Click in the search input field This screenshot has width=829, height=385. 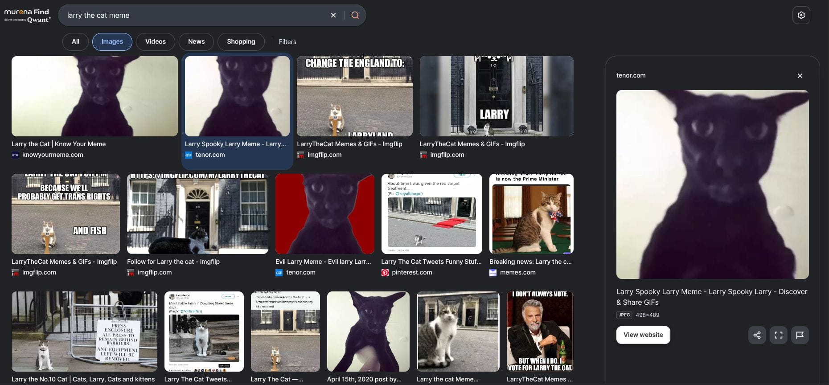(x=196, y=15)
